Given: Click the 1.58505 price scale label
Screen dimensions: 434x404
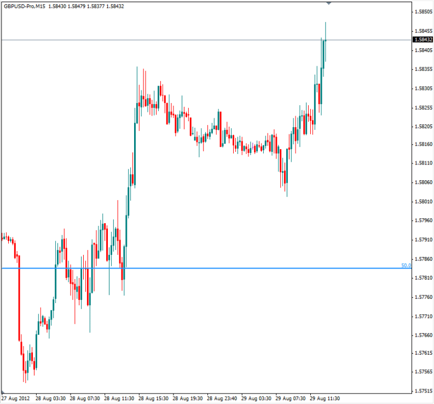Looking at the screenshot, I should (423, 12).
